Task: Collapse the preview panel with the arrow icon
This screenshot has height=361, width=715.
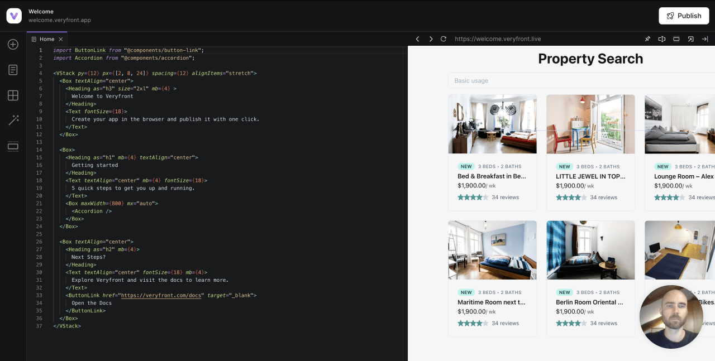Action: tap(704, 39)
